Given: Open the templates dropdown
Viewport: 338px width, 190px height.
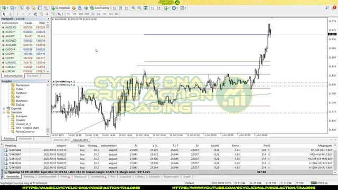Looking at the screenshot, I should click(x=183, y=8).
